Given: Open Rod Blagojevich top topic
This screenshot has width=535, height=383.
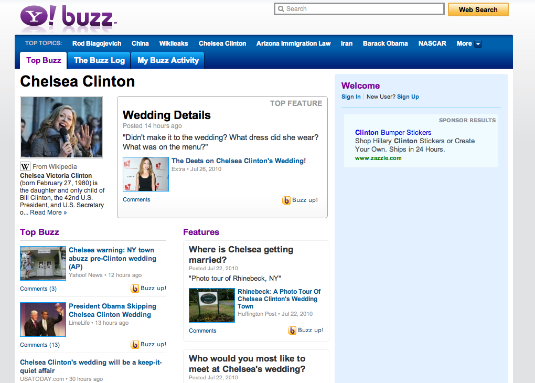Looking at the screenshot, I should click(x=97, y=44).
